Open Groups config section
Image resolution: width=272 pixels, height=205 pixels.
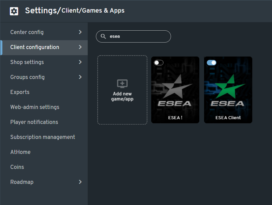coord(44,77)
